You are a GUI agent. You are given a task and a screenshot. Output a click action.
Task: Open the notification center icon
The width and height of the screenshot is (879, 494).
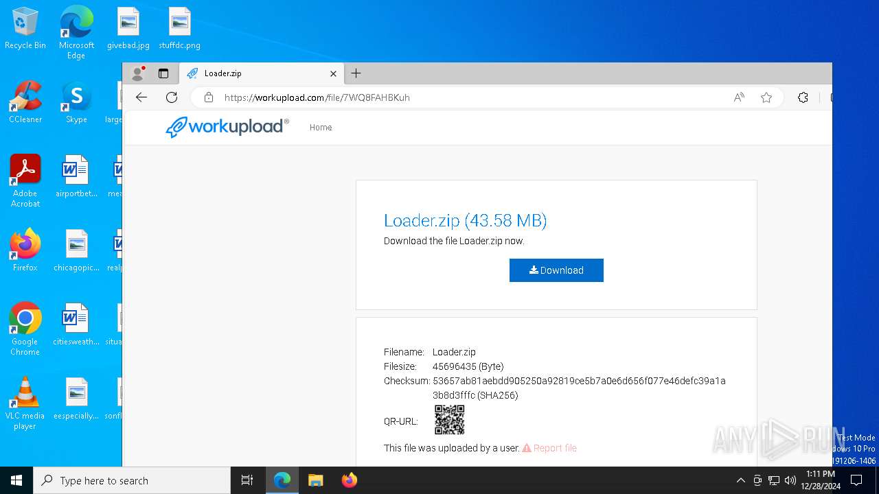856,480
